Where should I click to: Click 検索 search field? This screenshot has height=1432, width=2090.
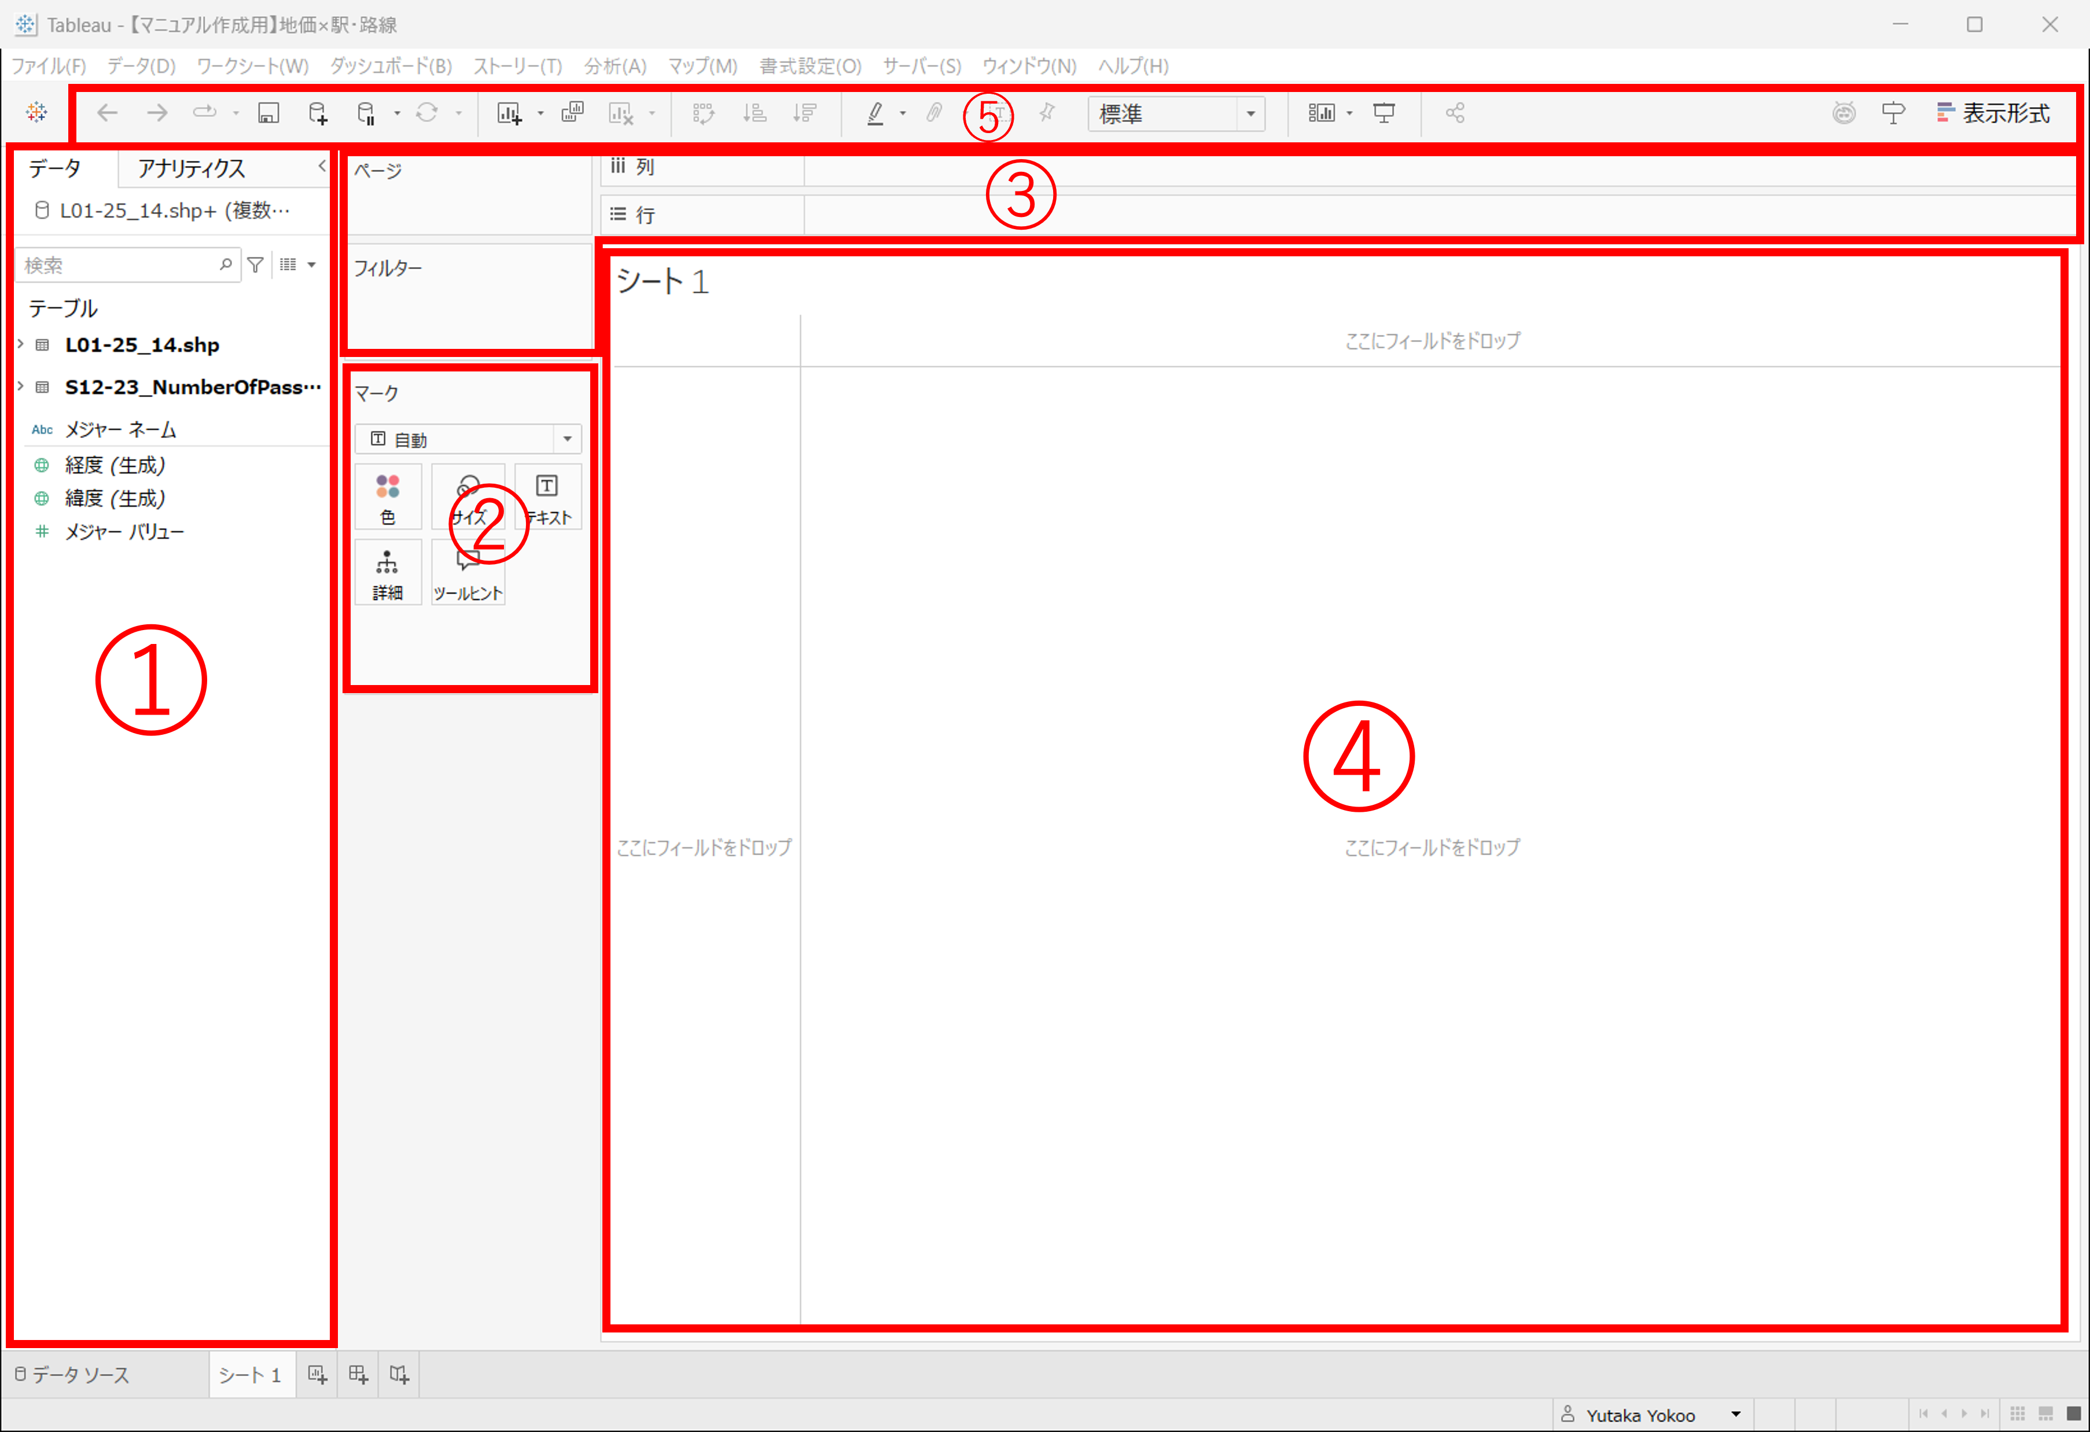point(128,266)
